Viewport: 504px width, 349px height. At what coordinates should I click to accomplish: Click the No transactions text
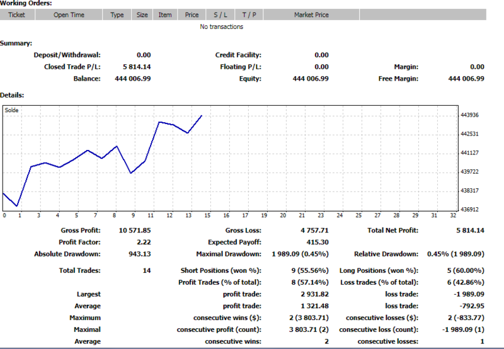[x=222, y=26]
